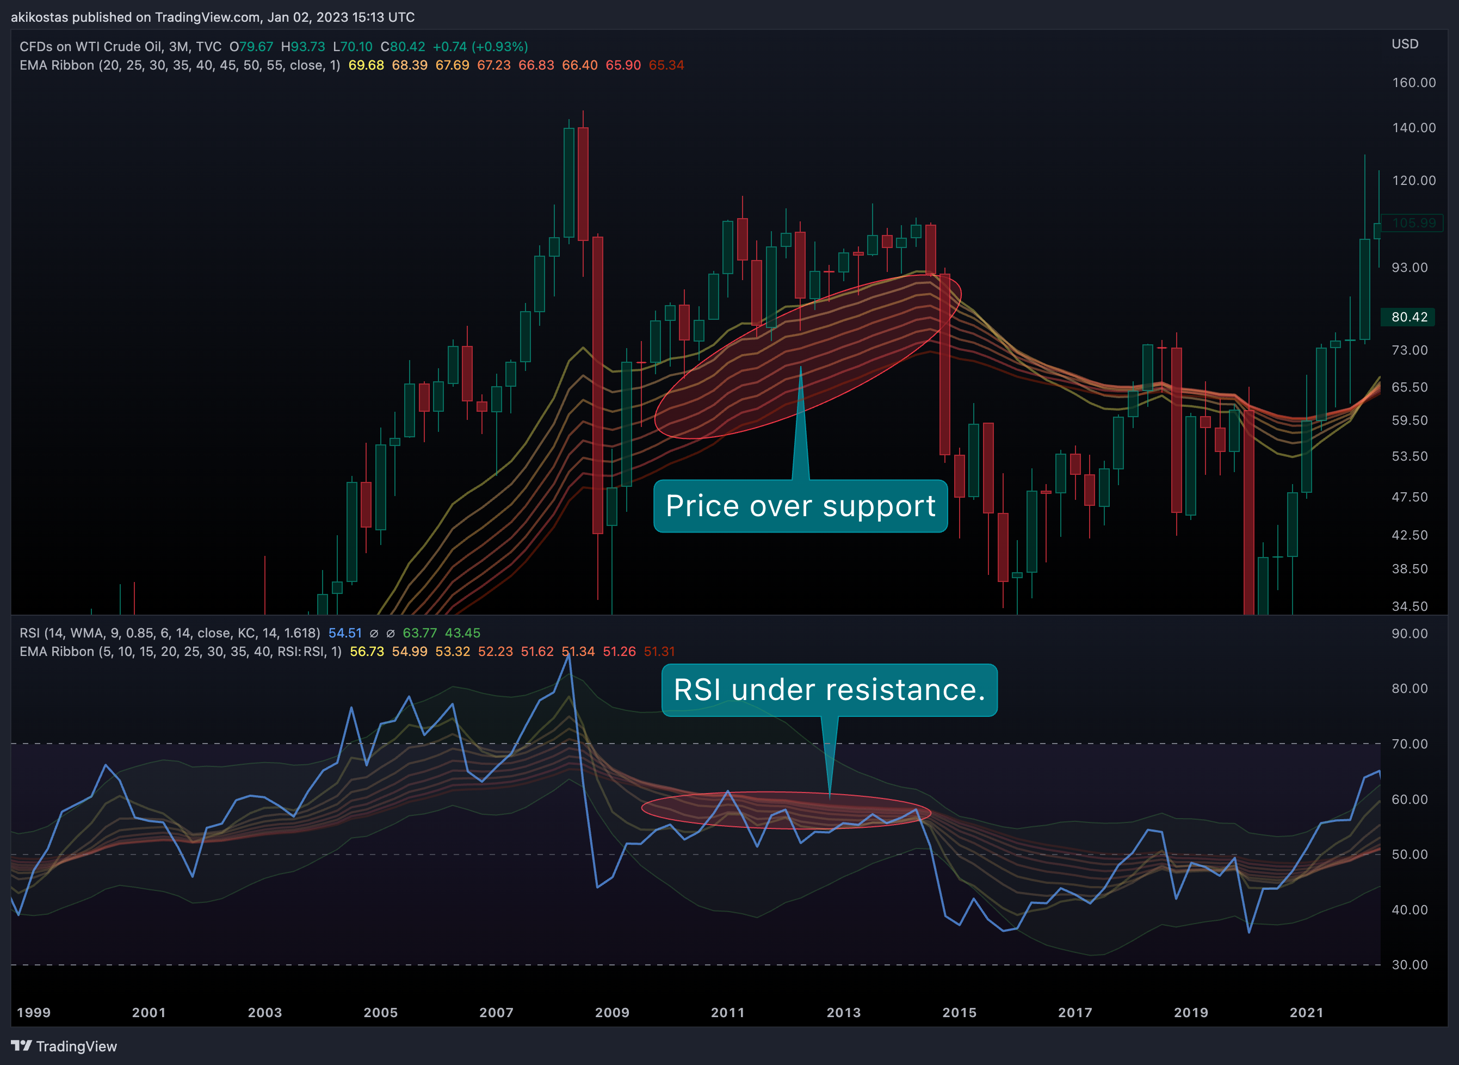Image resolution: width=1459 pixels, height=1065 pixels.
Task: Click the 2009 time axis label
Action: (x=612, y=1012)
